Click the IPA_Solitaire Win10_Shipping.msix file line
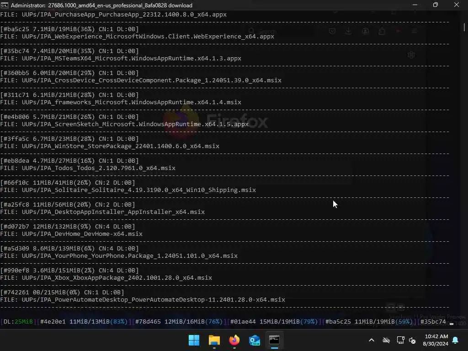468x351 pixels. click(x=128, y=190)
